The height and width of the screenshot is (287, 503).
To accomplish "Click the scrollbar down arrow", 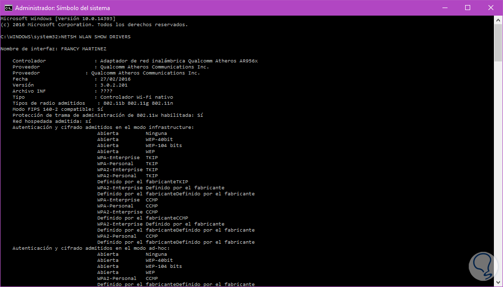I will pyautogui.click(x=498, y=282).
